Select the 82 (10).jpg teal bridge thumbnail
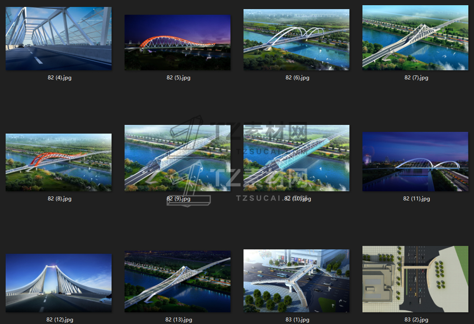 (296, 158)
